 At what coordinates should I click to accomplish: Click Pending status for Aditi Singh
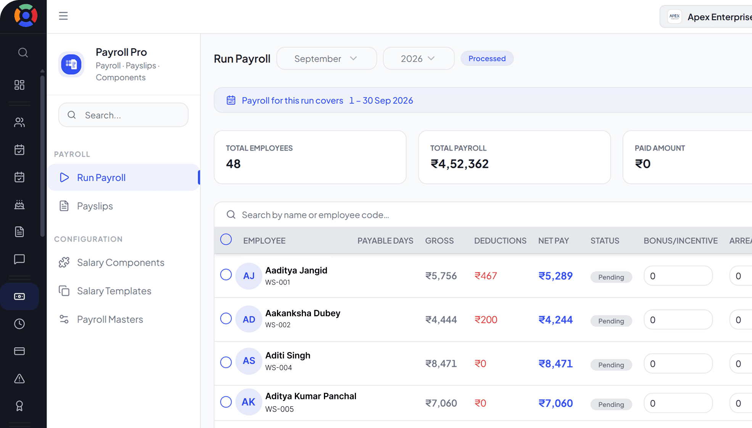click(x=611, y=365)
